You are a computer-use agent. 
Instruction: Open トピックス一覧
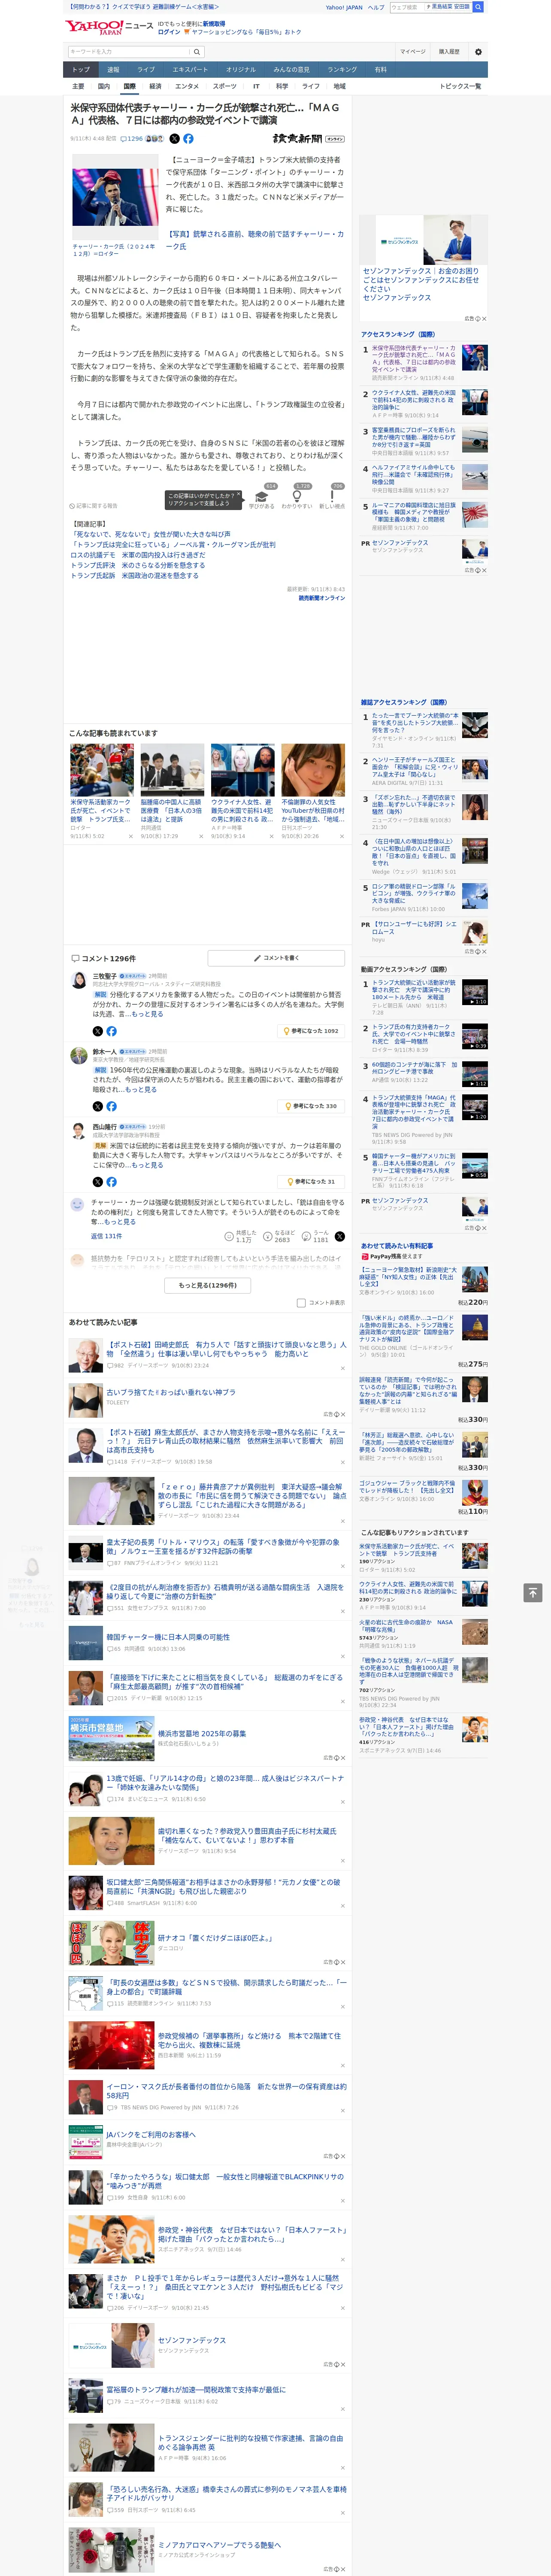click(460, 86)
